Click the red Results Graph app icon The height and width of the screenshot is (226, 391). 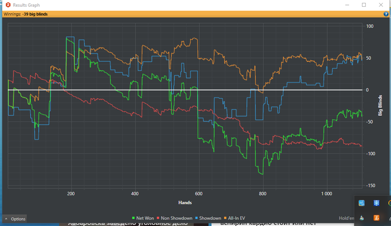[8, 4]
